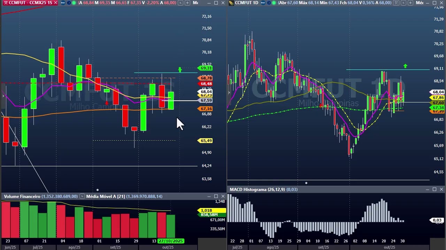Click the 0,03 MACD value tag

coord(437,220)
